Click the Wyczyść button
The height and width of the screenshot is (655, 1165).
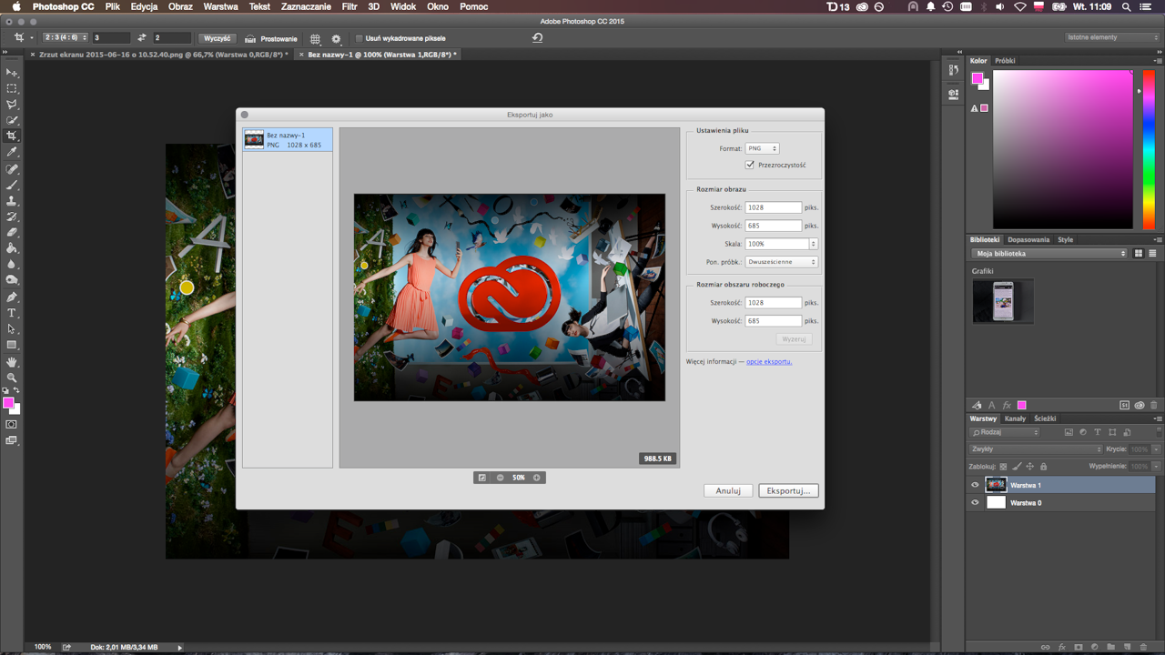tap(218, 38)
